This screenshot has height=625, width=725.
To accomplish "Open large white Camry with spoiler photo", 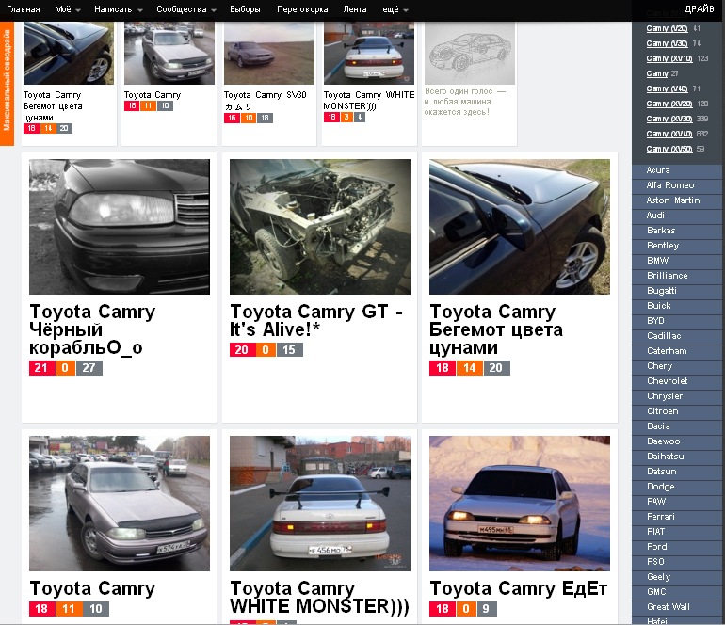I will coord(320,504).
